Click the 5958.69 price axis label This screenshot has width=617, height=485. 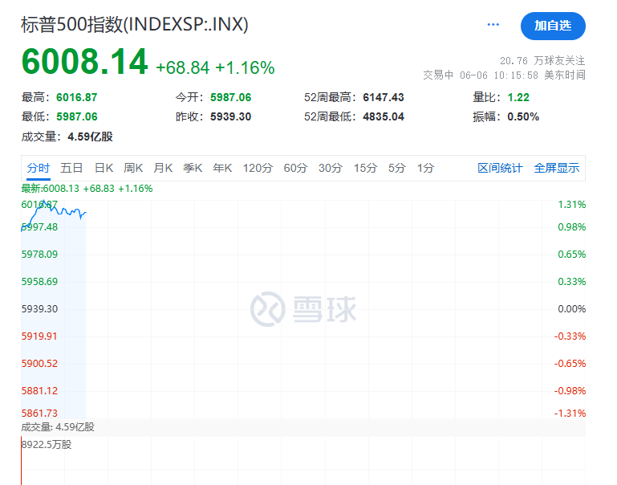coord(39,282)
